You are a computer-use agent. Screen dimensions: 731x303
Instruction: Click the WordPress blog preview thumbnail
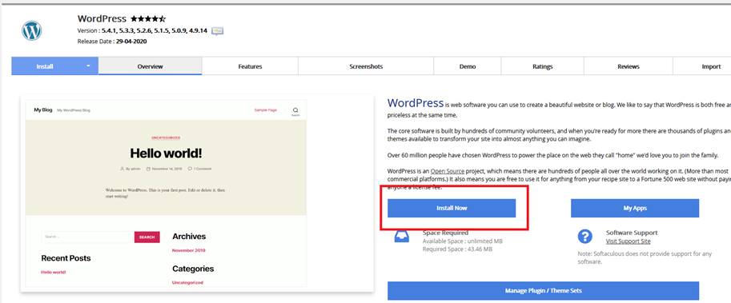pyautogui.click(x=197, y=193)
